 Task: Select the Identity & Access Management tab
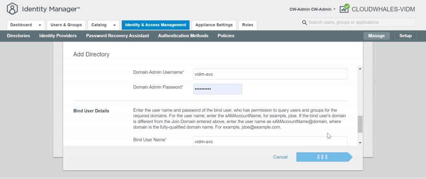pyautogui.click(x=156, y=25)
